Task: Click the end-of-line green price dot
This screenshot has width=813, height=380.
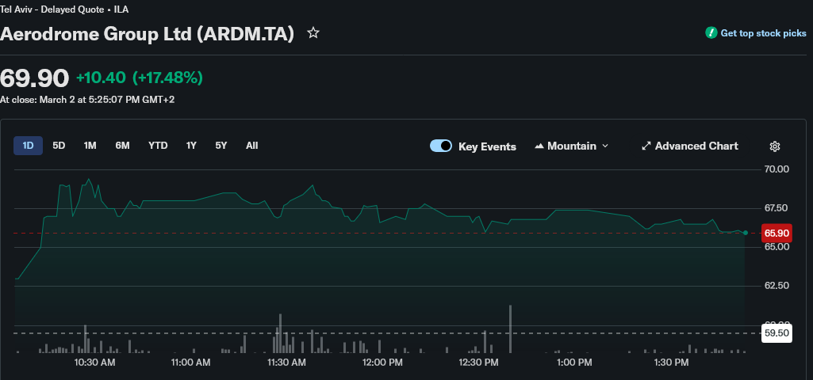Action: pyautogui.click(x=746, y=233)
